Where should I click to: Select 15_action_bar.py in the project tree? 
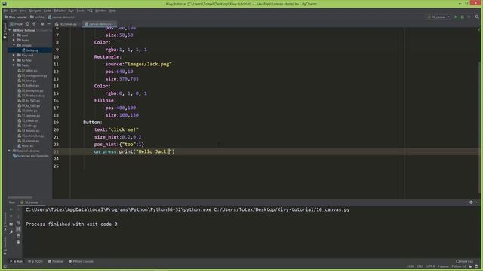31,135
